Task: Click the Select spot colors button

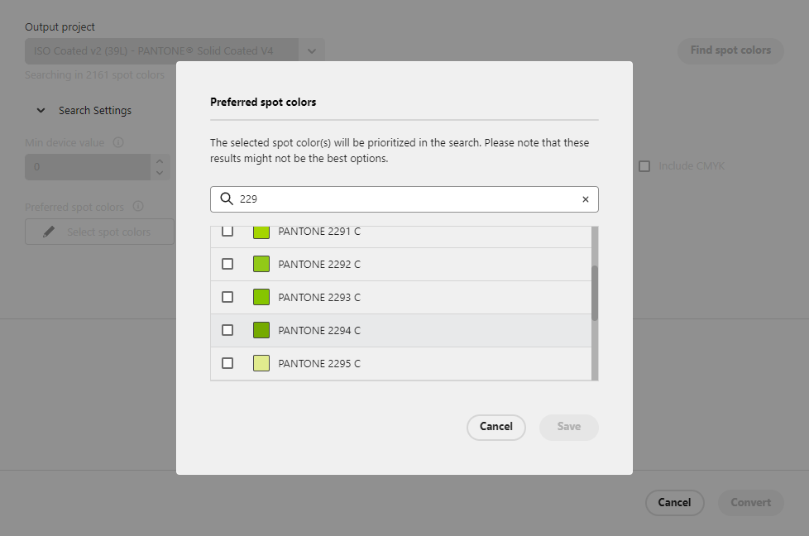Action: tap(99, 232)
